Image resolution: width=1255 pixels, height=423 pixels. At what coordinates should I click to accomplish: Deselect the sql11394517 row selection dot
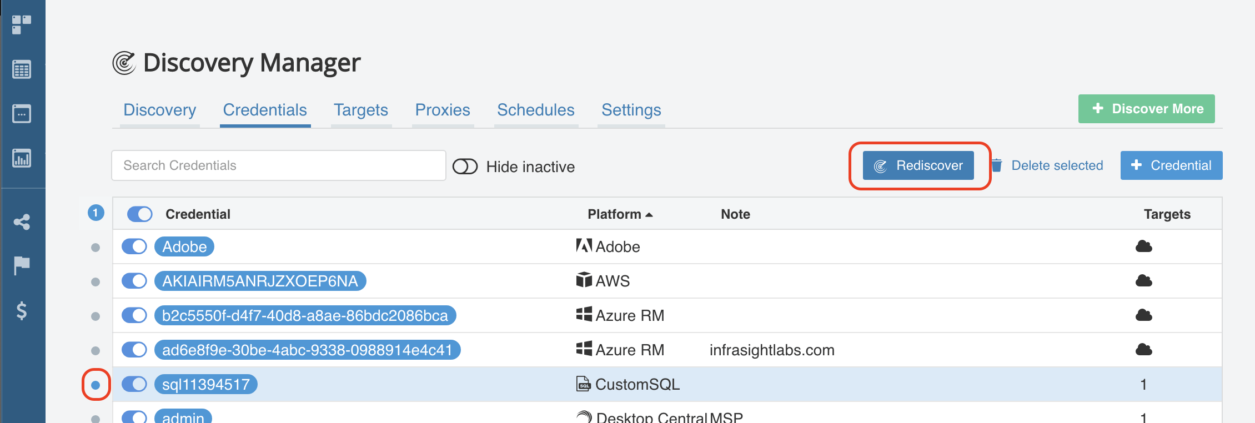point(96,385)
